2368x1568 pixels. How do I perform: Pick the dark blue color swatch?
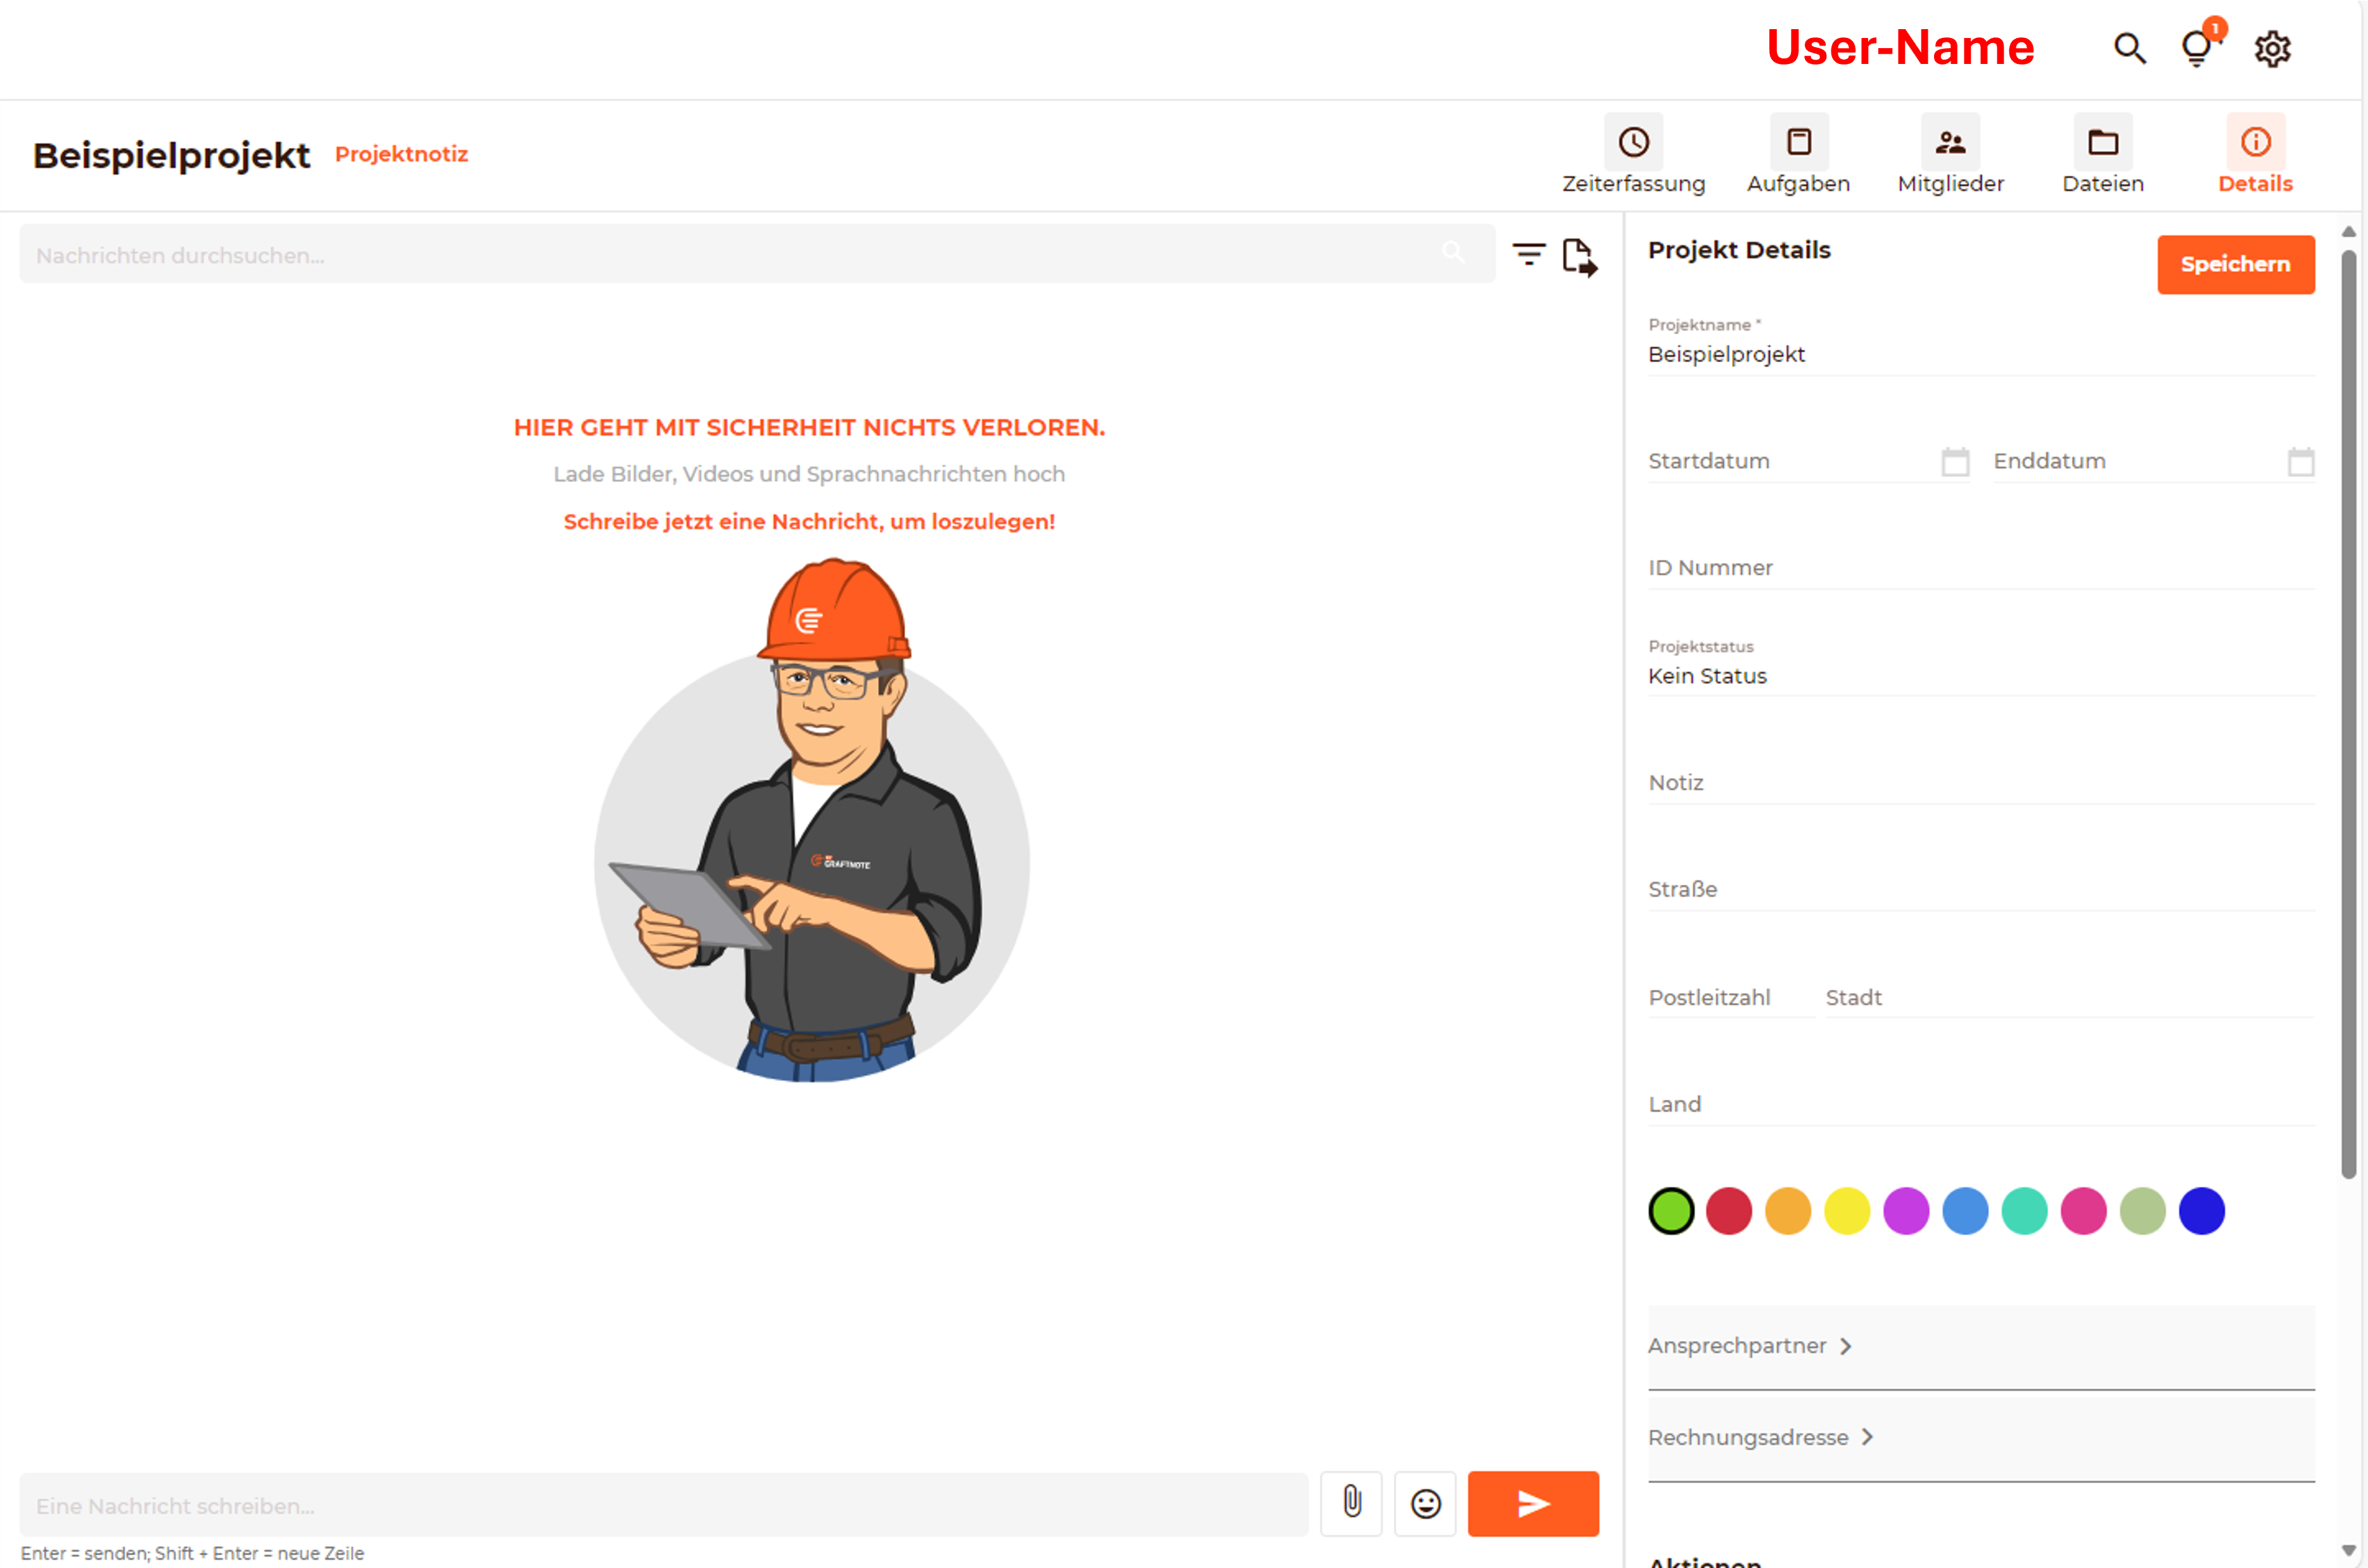coord(2201,1211)
